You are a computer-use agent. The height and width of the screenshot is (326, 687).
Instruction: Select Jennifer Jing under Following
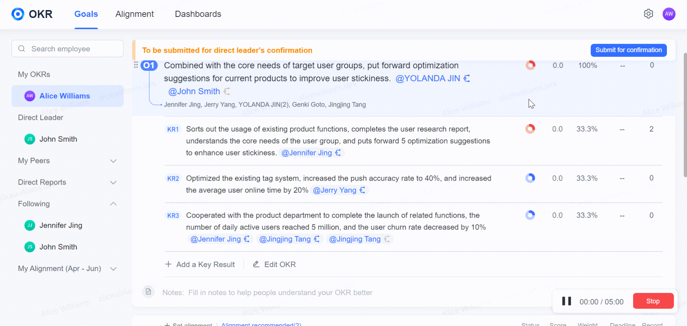[x=61, y=225]
